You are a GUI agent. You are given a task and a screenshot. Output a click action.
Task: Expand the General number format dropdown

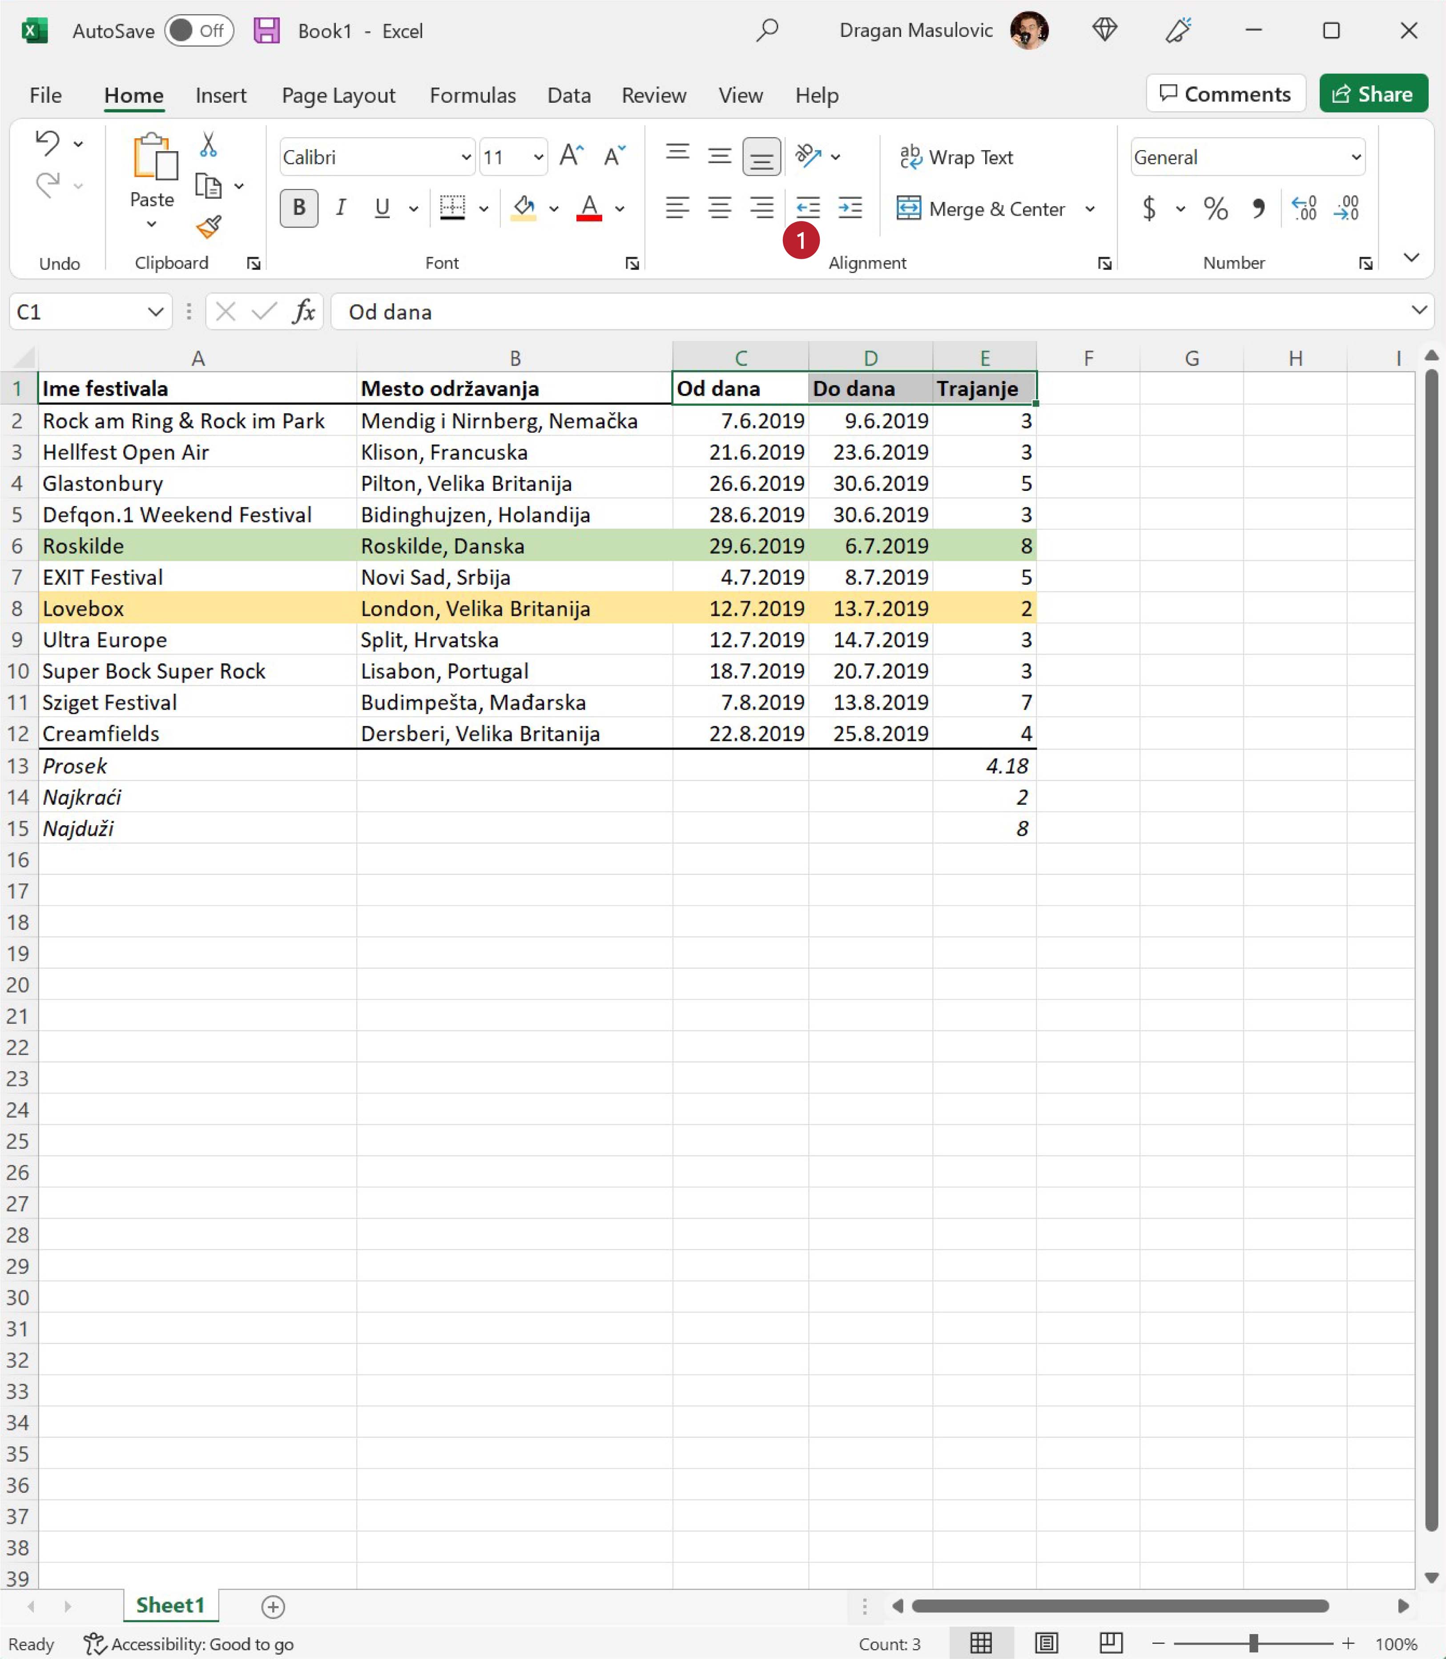(x=1356, y=157)
